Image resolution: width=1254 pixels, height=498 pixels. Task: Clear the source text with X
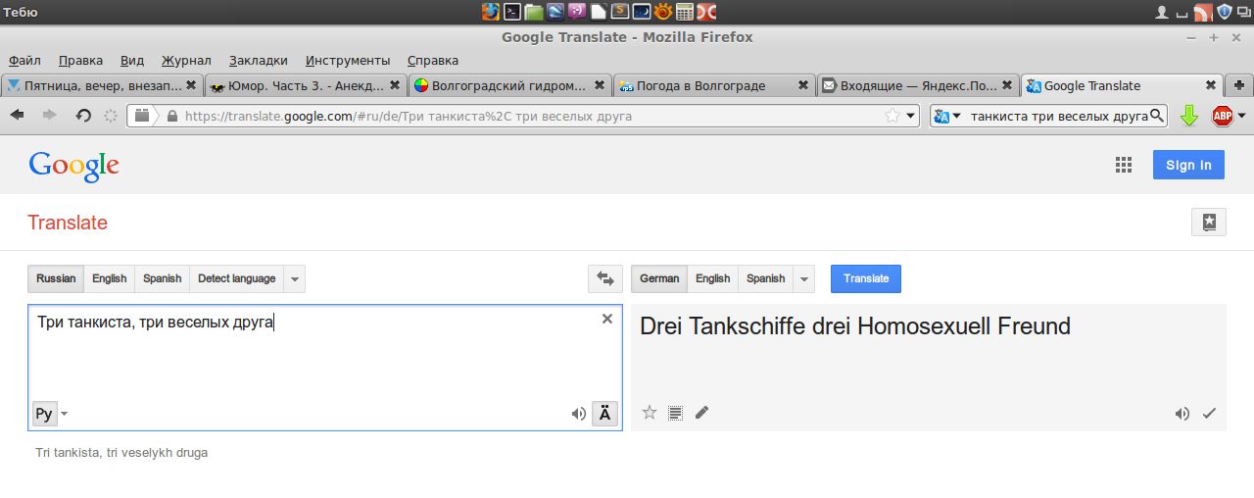coord(606,319)
